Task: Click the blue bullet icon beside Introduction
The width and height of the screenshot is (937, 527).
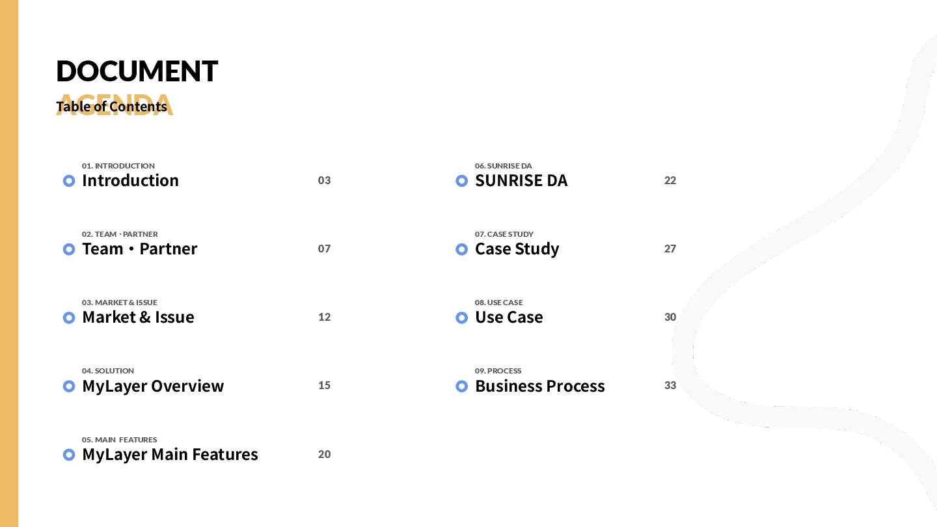Action: click(69, 181)
